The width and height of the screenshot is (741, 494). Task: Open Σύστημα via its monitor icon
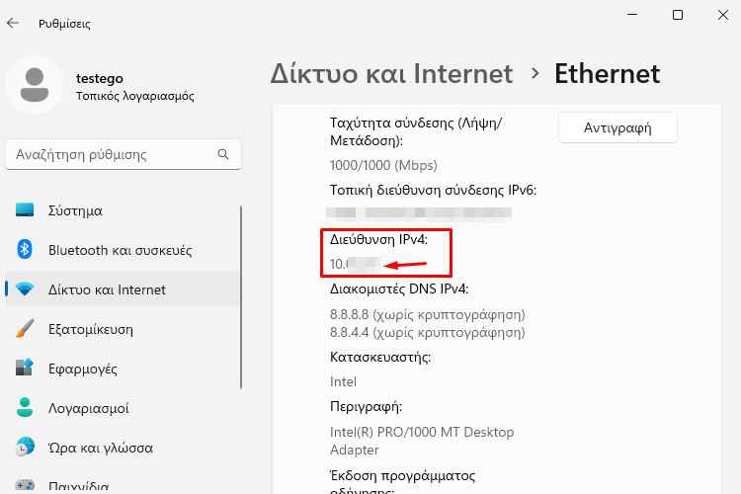click(x=25, y=210)
